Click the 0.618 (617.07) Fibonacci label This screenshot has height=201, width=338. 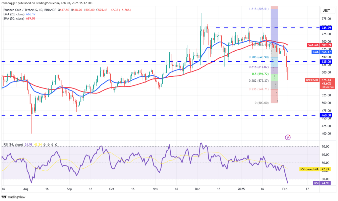click(259, 67)
